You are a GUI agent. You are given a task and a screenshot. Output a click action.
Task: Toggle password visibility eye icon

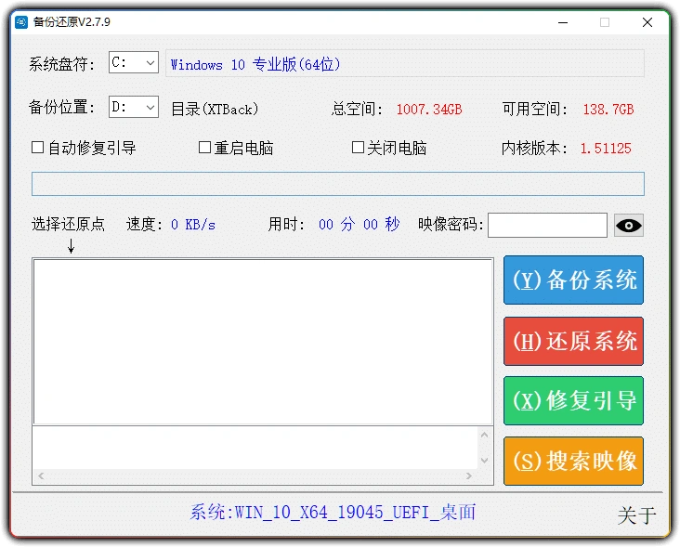pyautogui.click(x=628, y=226)
